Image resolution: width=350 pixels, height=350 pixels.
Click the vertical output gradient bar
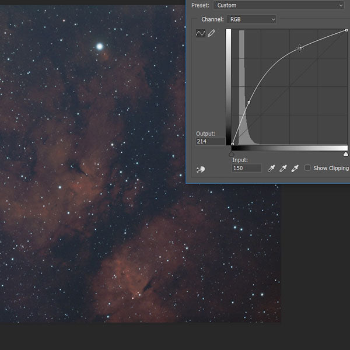[x=228, y=86]
